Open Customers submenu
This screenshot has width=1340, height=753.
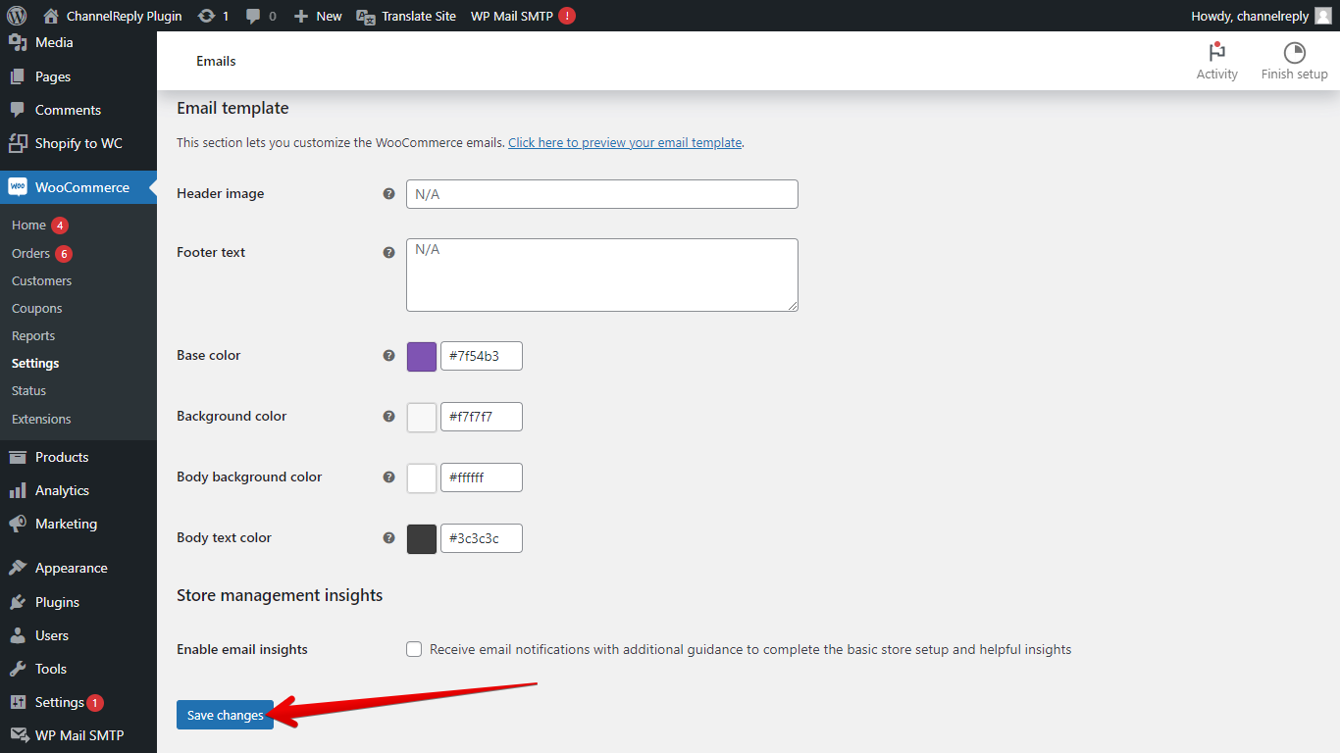(x=42, y=281)
